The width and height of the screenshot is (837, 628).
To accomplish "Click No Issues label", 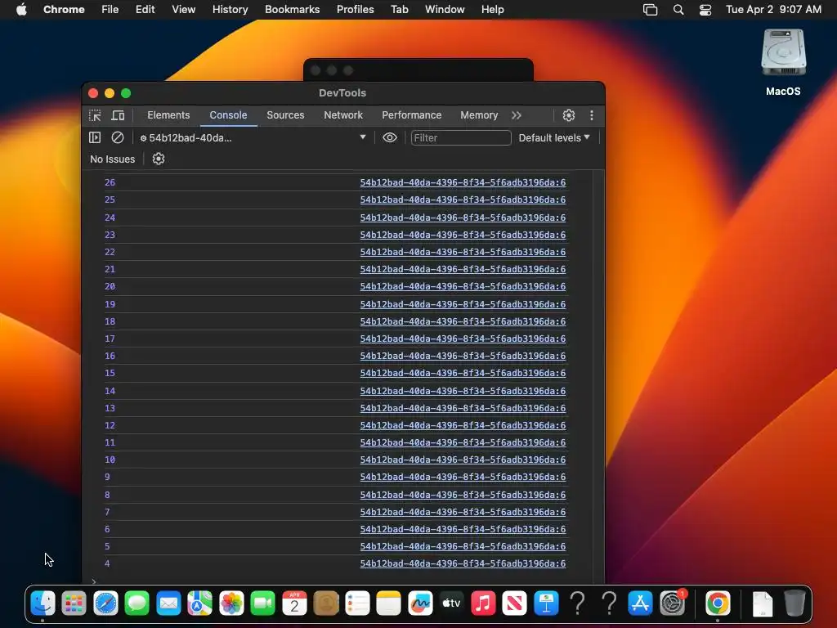I will pos(113,159).
